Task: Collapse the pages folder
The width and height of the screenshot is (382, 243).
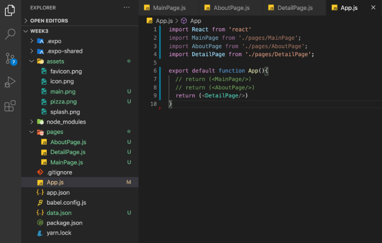Action: coord(32,132)
